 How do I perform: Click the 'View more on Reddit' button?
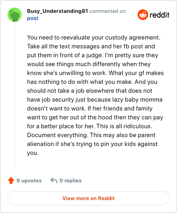(88, 198)
